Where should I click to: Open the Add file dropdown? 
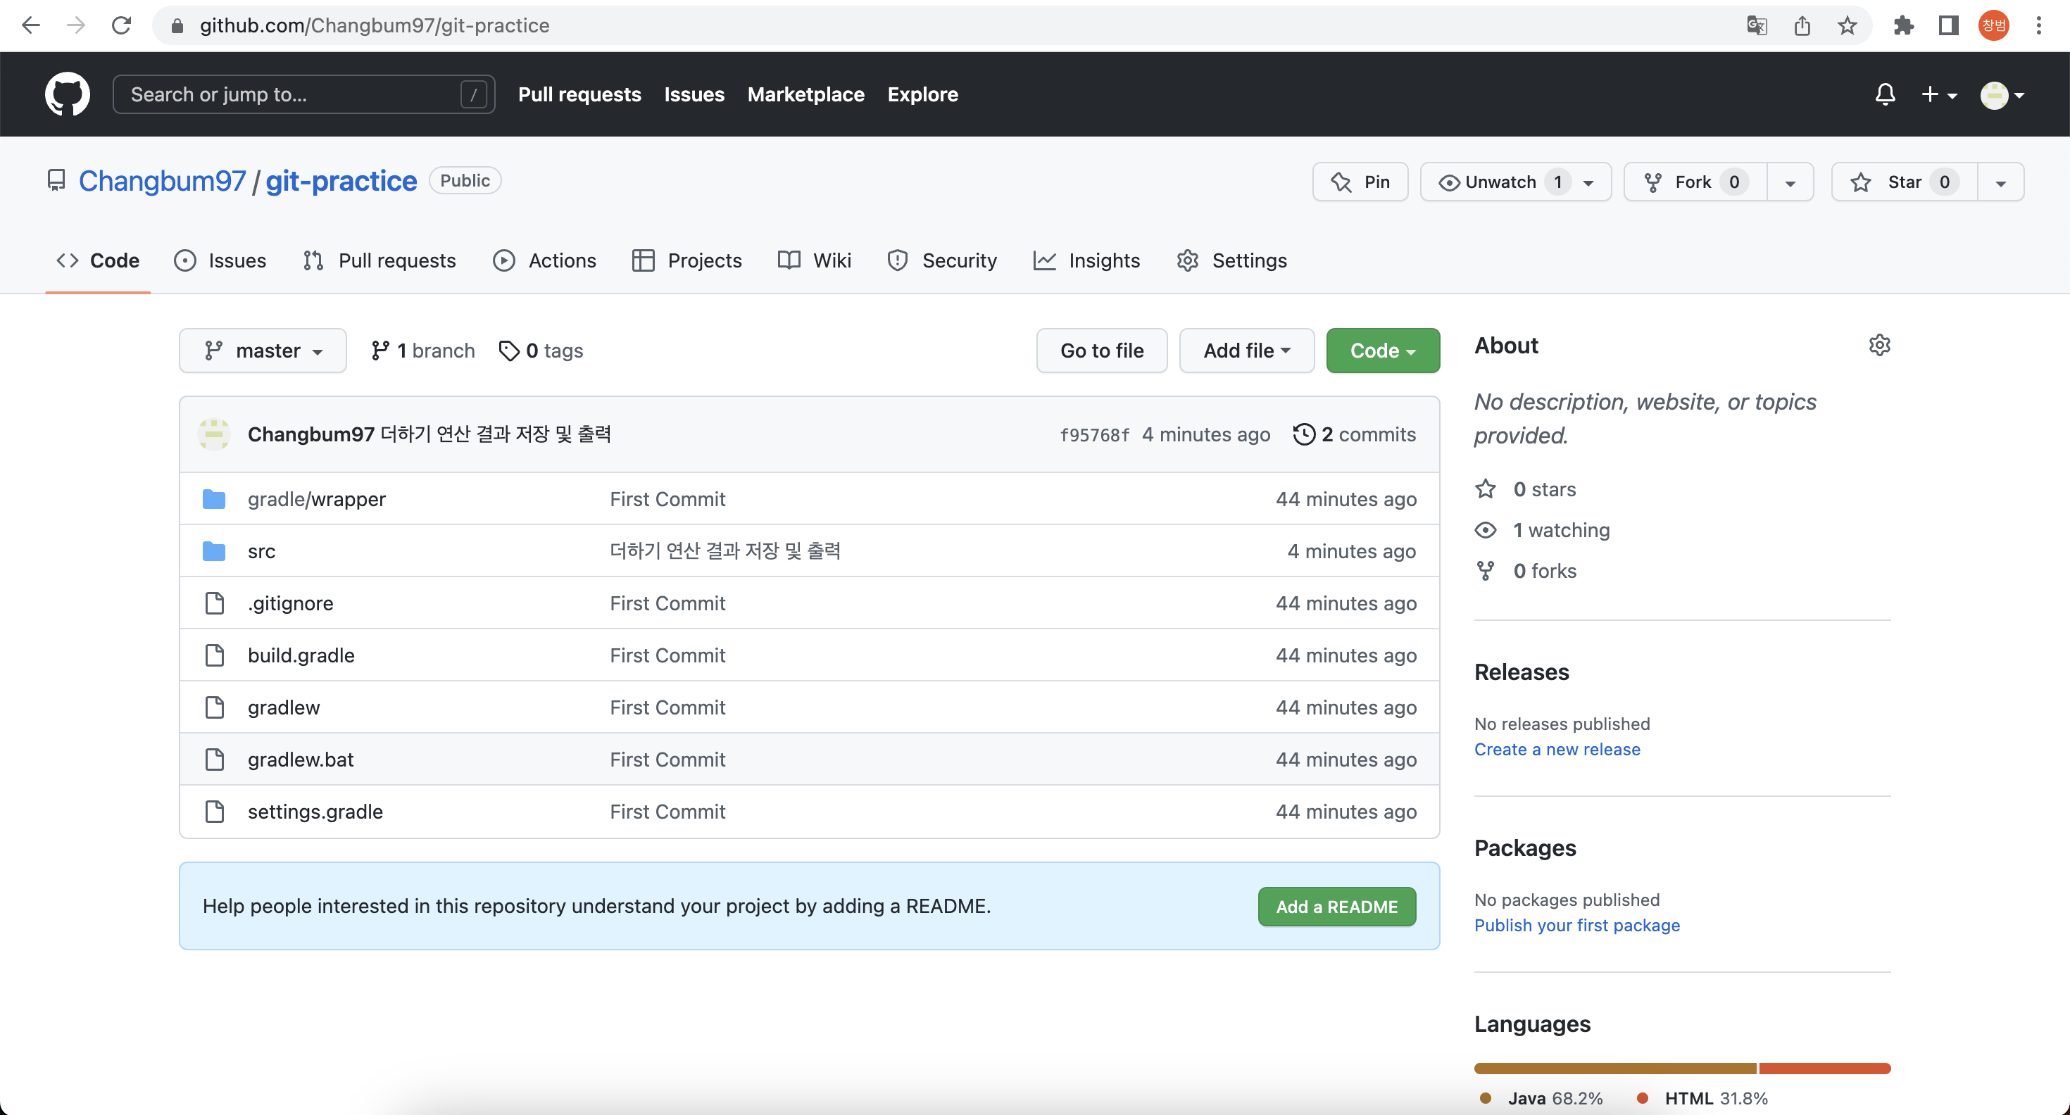1246,351
